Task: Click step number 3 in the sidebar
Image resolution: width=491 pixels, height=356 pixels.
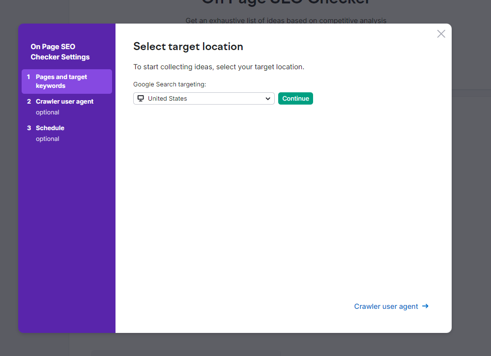Action: click(x=29, y=128)
